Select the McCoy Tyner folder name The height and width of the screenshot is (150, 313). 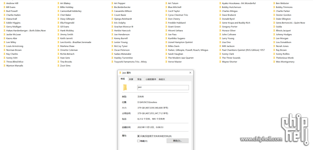tap(121, 46)
